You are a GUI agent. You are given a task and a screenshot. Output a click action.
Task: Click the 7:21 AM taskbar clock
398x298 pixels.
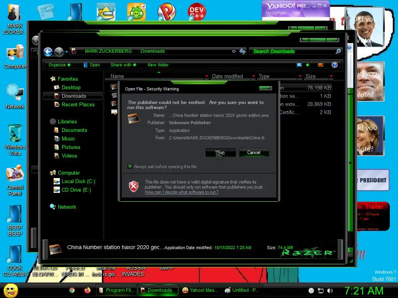tap(363, 291)
